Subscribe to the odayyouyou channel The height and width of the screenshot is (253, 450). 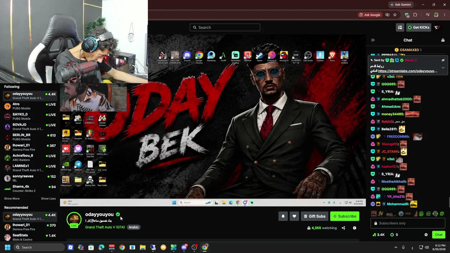pos(345,216)
